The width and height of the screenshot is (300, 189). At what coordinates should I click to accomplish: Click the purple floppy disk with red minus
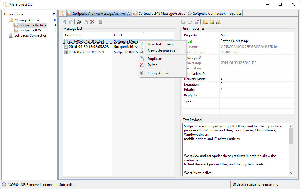pyautogui.click(x=197, y=22)
